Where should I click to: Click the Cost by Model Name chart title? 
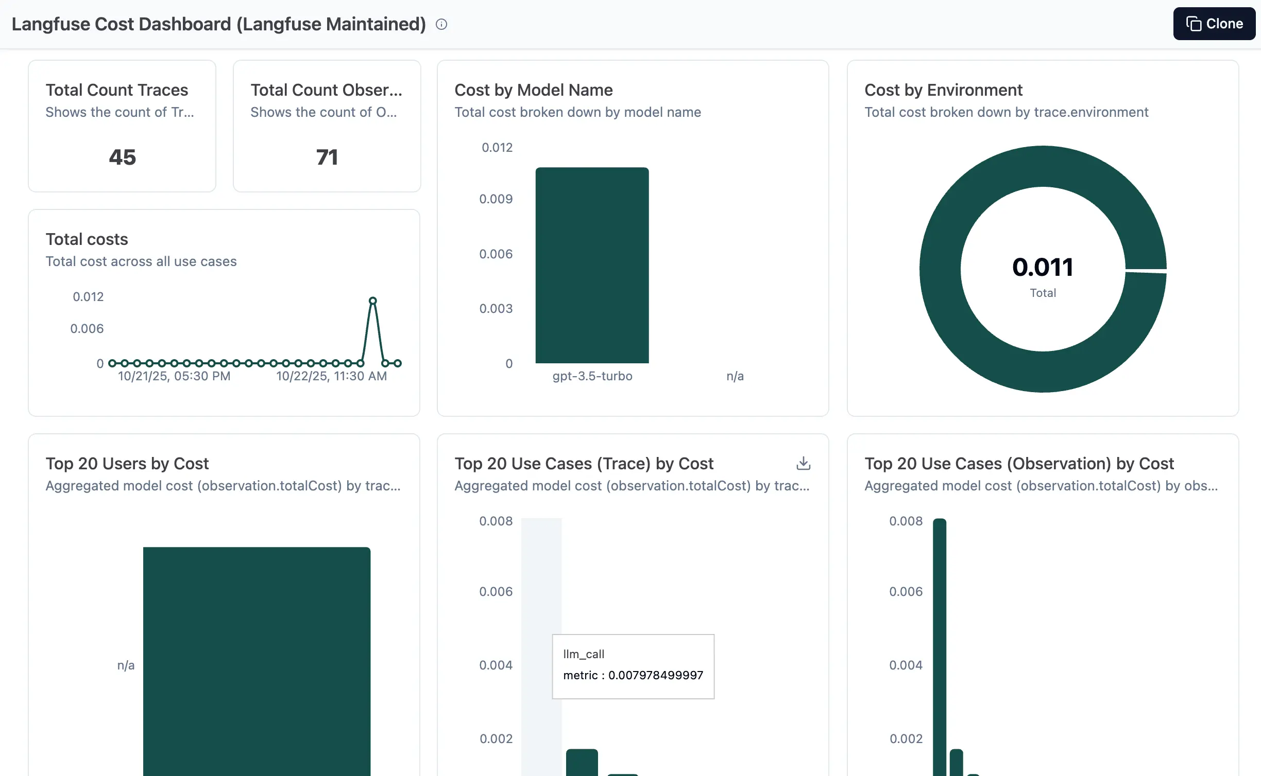click(x=533, y=90)
